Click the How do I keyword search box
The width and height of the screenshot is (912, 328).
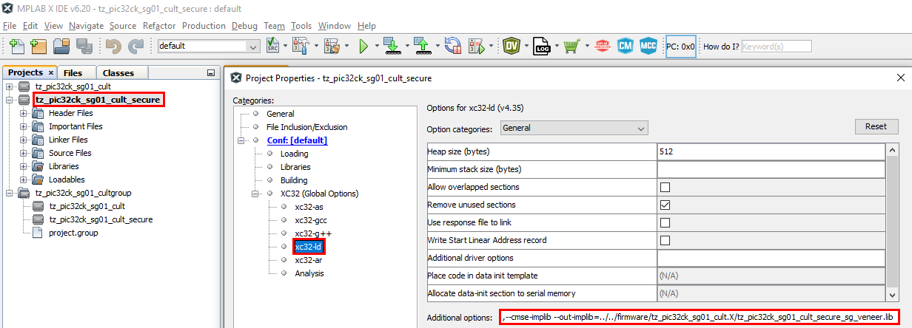pos(777,46)
